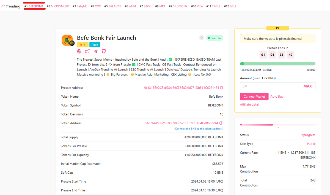Copy the Presale Address

pyautogui.click(x=221, y=87)
